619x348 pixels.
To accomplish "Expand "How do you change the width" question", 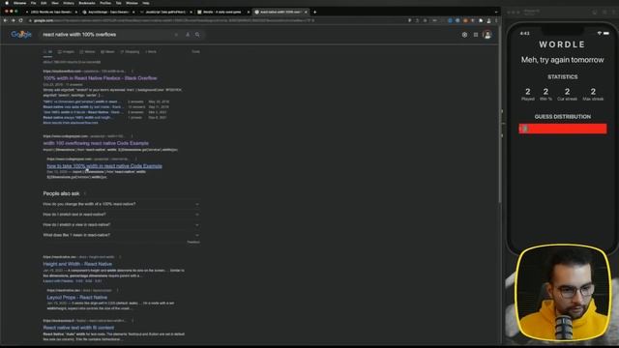I will (x=121, y=204).
